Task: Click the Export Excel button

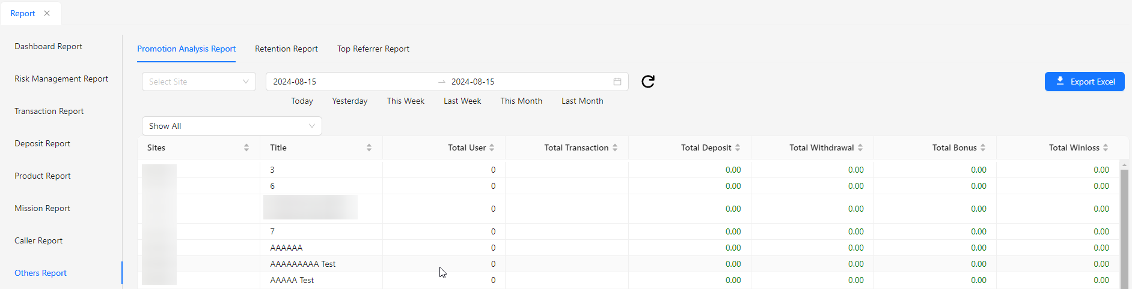Action: coord(1084,82)
